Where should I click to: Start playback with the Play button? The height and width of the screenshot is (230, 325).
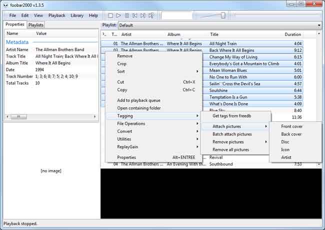click(x=118, y=15)
